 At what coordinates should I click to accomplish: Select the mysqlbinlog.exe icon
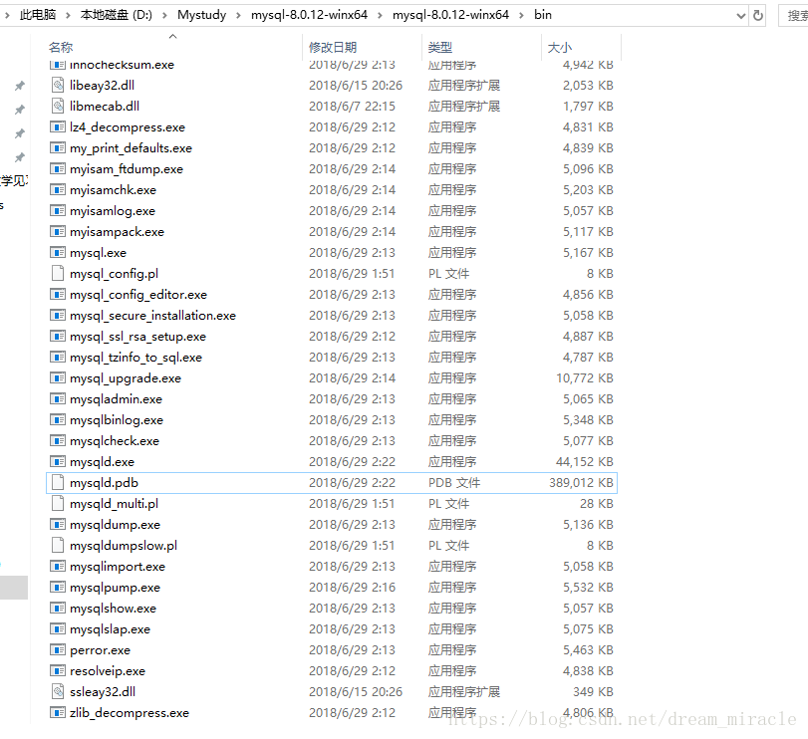click(x=58, y=419)
